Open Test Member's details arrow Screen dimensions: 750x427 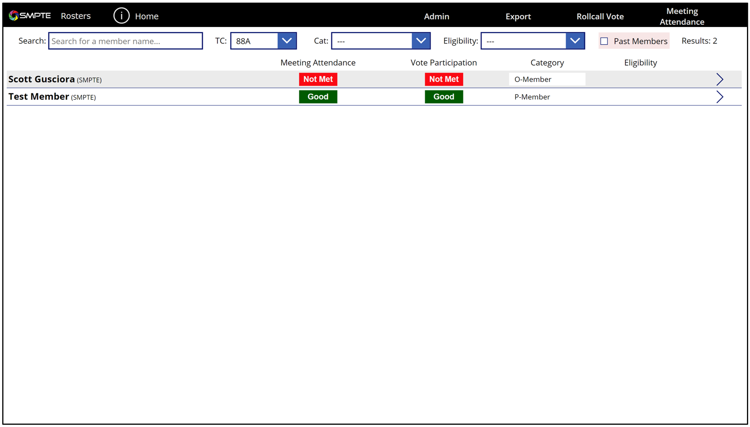(x=719, y=97)
